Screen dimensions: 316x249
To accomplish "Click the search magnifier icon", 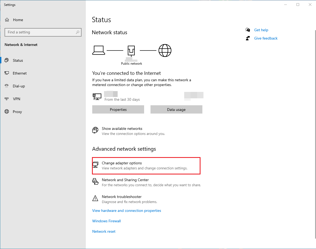I will pyautogui.click(x=78, y=32).
